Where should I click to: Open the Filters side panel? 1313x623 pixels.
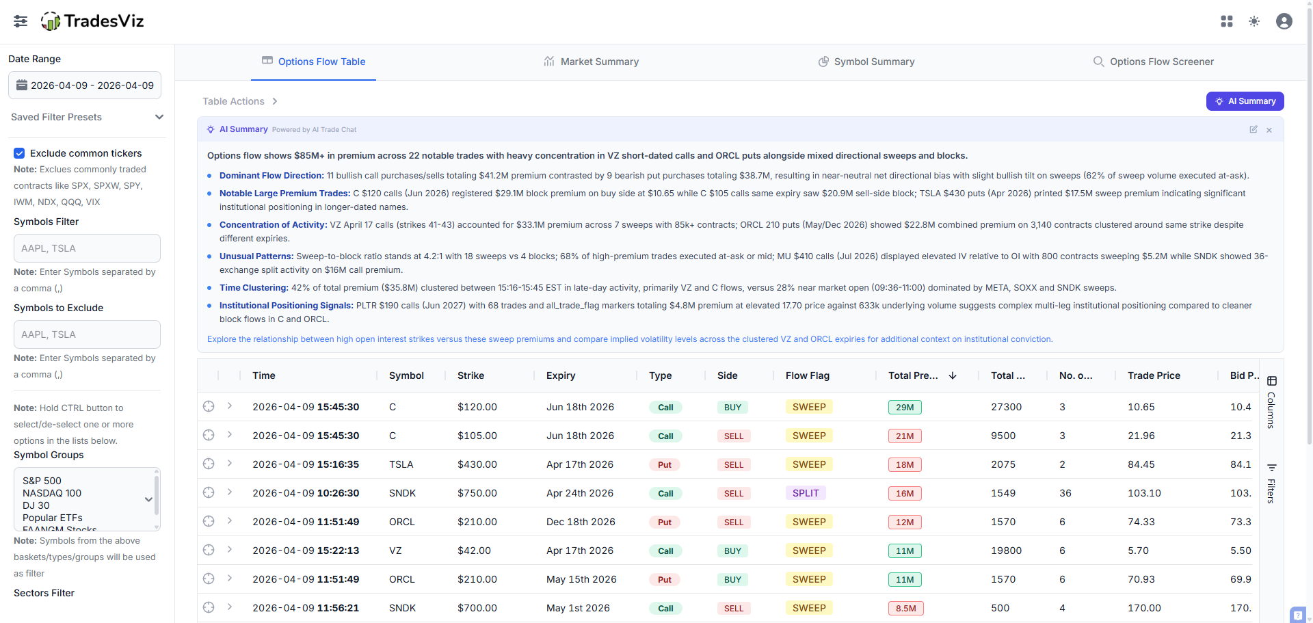click(1271, 483)
